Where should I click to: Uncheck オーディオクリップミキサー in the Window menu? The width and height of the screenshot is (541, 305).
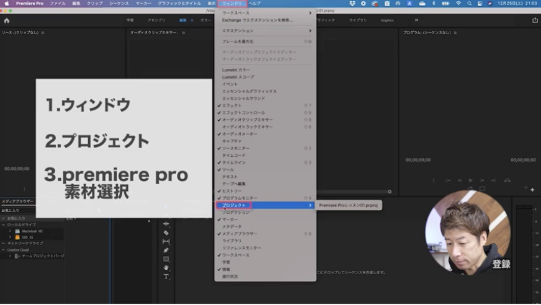tap(265, 120)
